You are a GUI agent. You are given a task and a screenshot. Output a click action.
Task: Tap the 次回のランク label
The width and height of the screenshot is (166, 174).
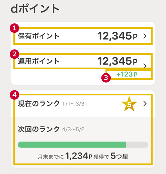[39, 129]
